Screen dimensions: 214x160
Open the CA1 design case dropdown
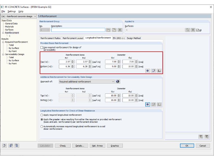click(x=35, y=16)
